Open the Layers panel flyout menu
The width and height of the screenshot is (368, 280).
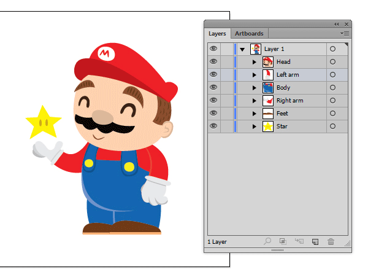345,33
